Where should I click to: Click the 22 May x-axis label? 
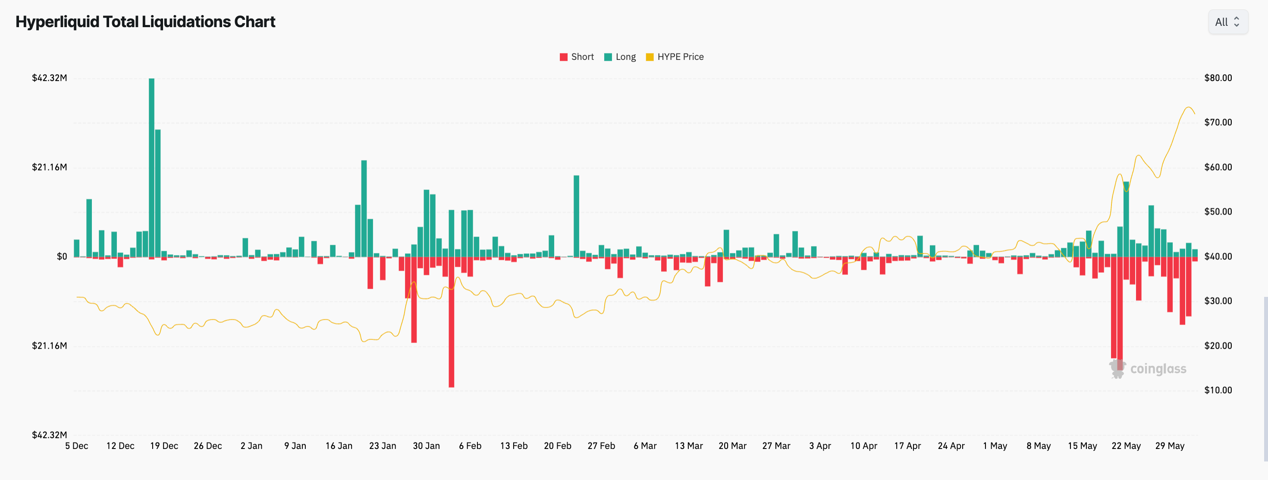[1126, 446]
